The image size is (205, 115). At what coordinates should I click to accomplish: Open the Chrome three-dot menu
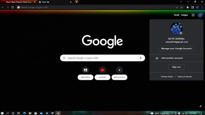(202, 7)
